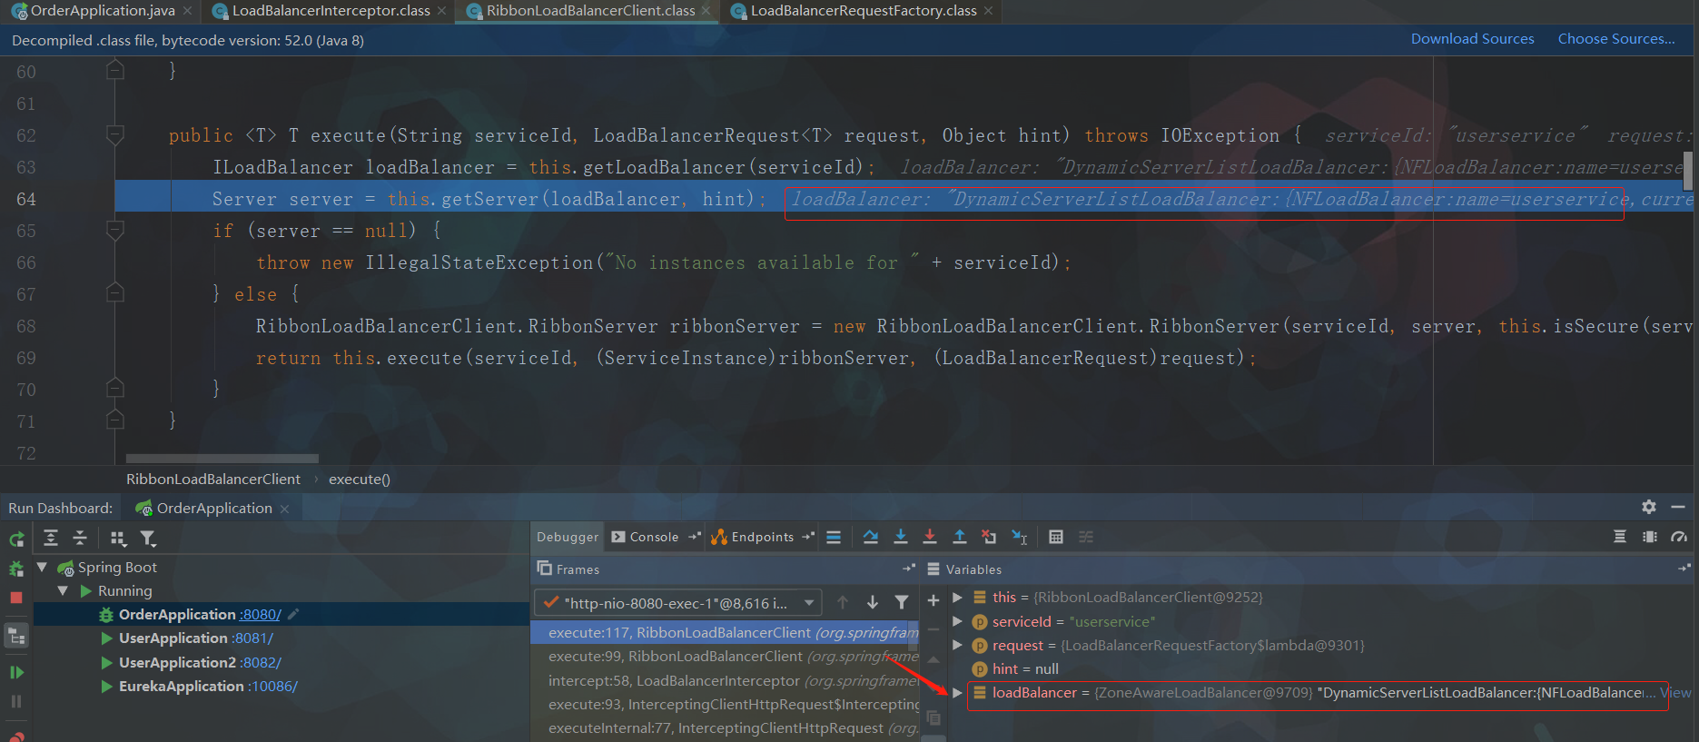The image size is (1699, 742).
Task: Click the Step Over button
Action: click(870, 537)
